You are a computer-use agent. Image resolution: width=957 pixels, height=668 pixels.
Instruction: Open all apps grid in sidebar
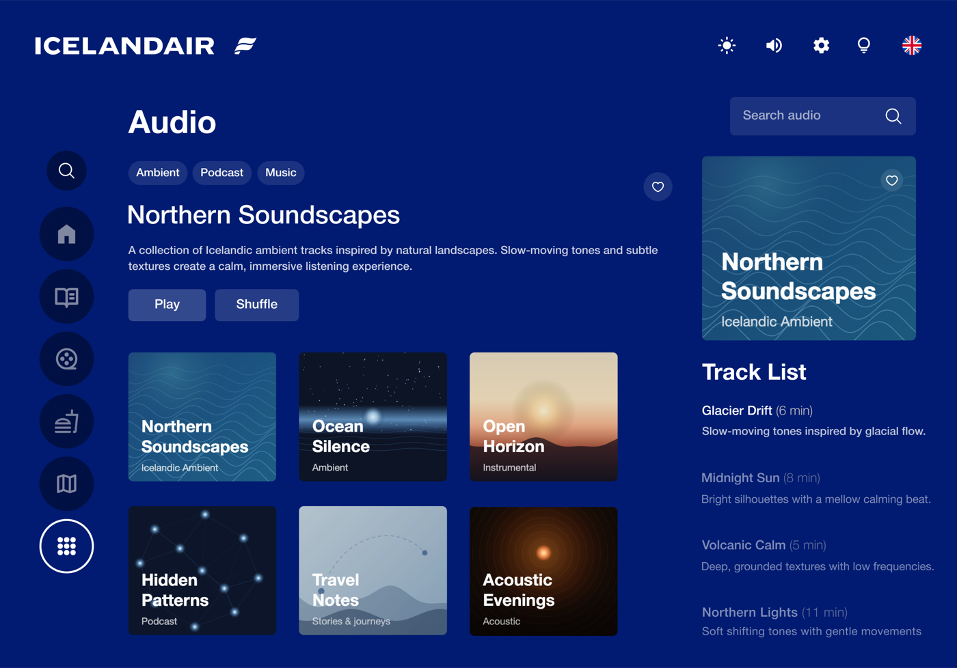click(66, 546)
